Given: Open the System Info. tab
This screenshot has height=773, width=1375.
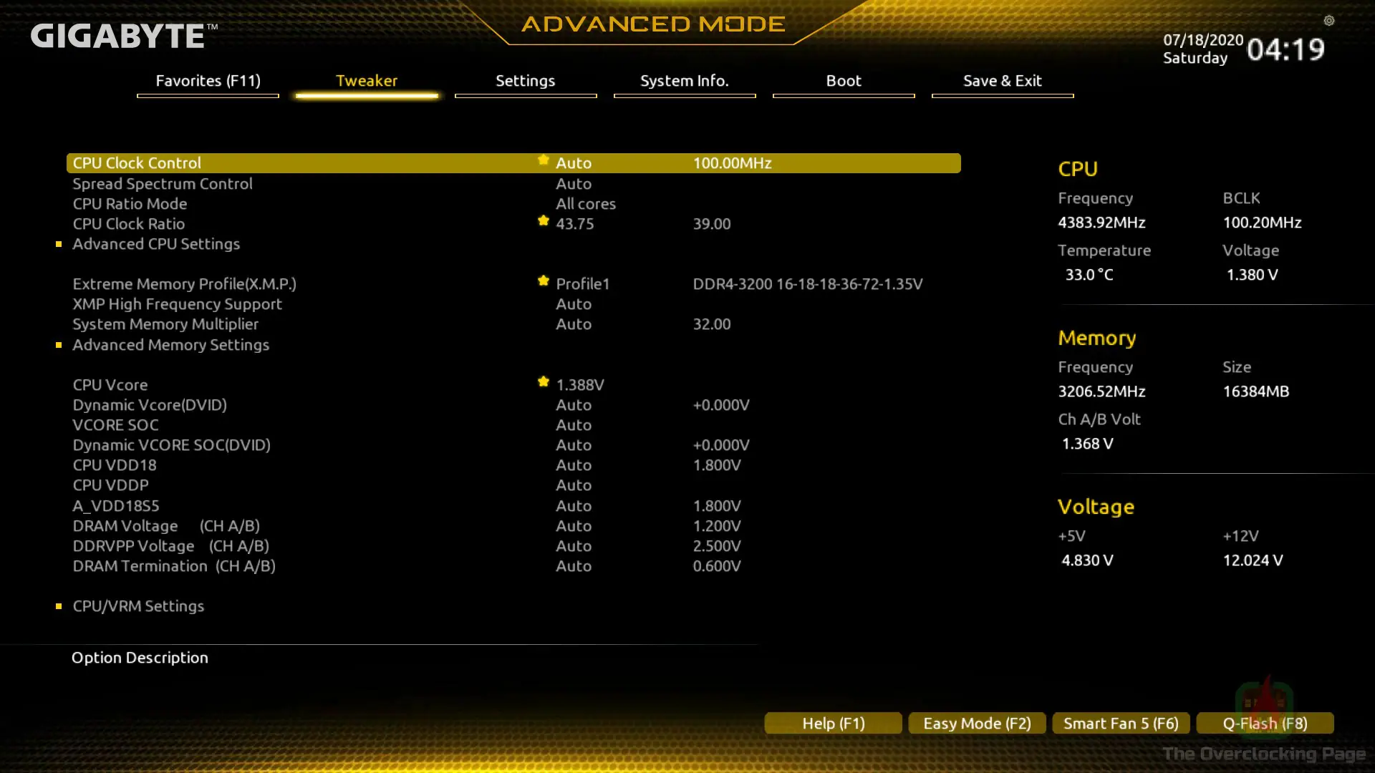Looking at the screenshot, I should (x=685, y=81).
